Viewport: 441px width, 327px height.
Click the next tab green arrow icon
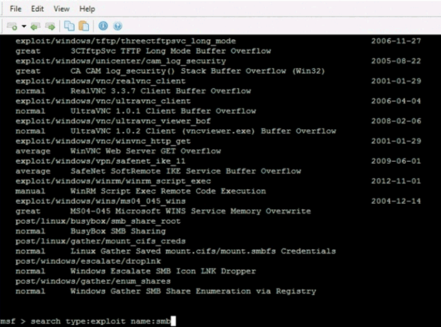(x=50, y=26)
